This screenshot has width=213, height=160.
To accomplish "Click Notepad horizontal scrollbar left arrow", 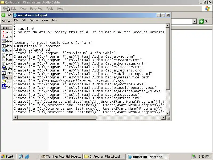I will click(x=15, y=117).
